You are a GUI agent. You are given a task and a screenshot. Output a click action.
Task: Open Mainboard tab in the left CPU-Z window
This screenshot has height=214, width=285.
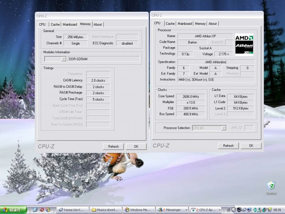[x=70, y=24]
